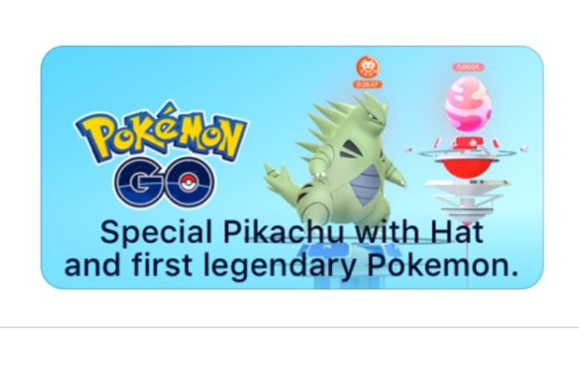The image size is (579, 371).
Task: Click the orange raid timer under the boss icon
Action: pos(367,85)
